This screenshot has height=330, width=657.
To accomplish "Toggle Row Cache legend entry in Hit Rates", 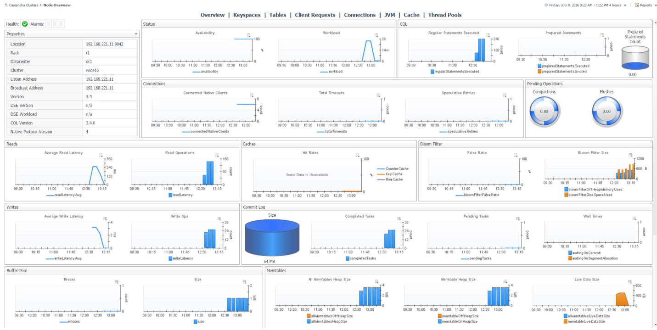I will coord(389,179).
